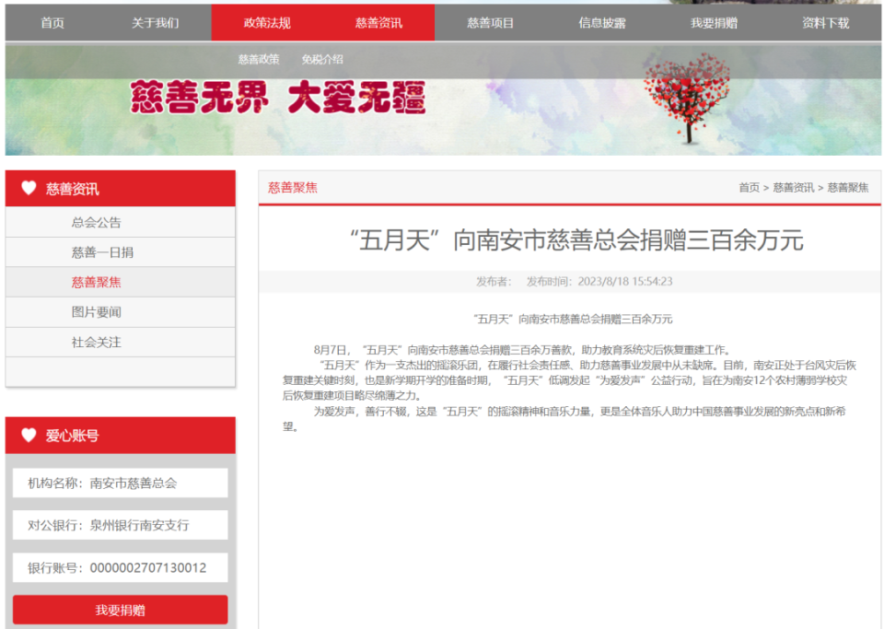Click the red 慈善聚焦 section heading
The image size is (884, 629).
point(293,188)
